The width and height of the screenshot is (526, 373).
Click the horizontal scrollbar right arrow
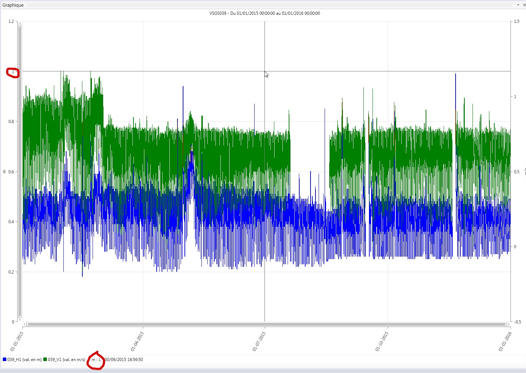point(509,324)
